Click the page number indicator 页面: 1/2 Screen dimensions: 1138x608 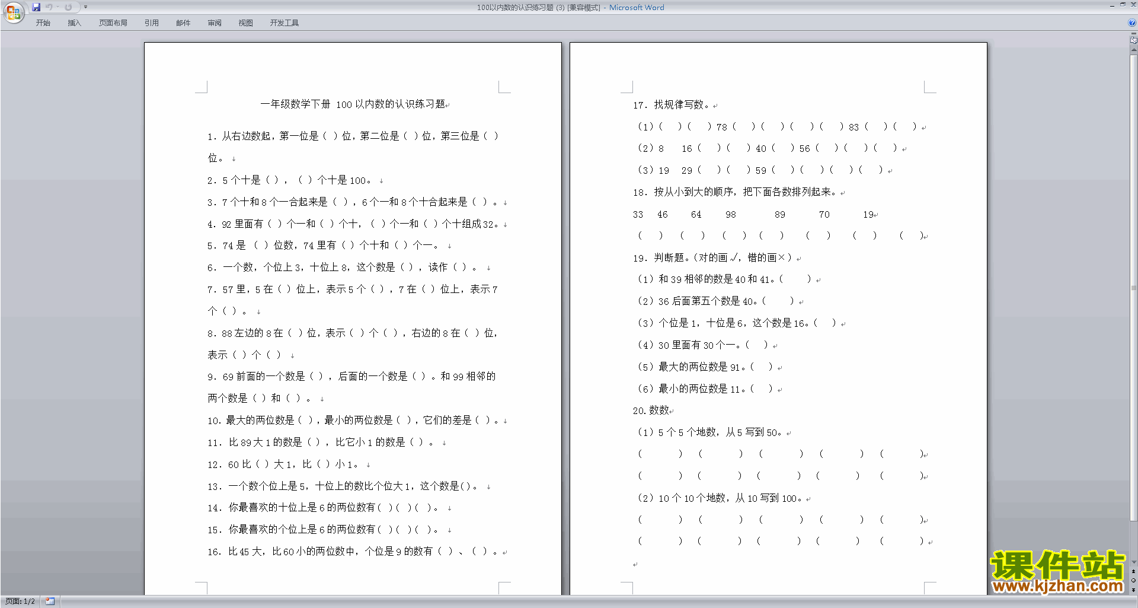[x=20, y=601]
